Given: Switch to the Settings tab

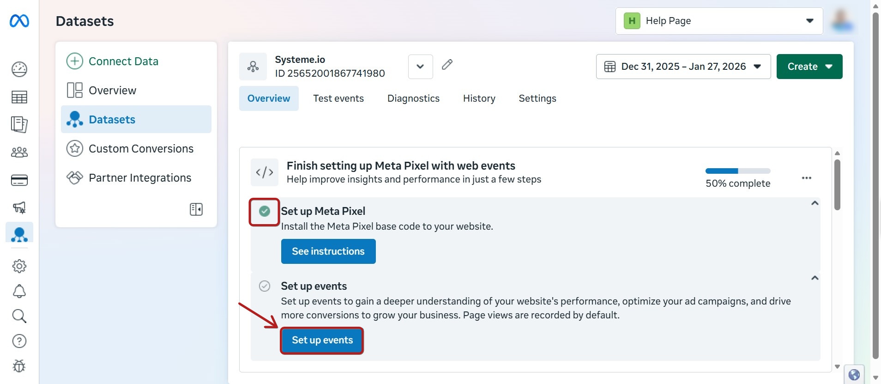Looking at the screenshot, I should (x=537, y=98).
